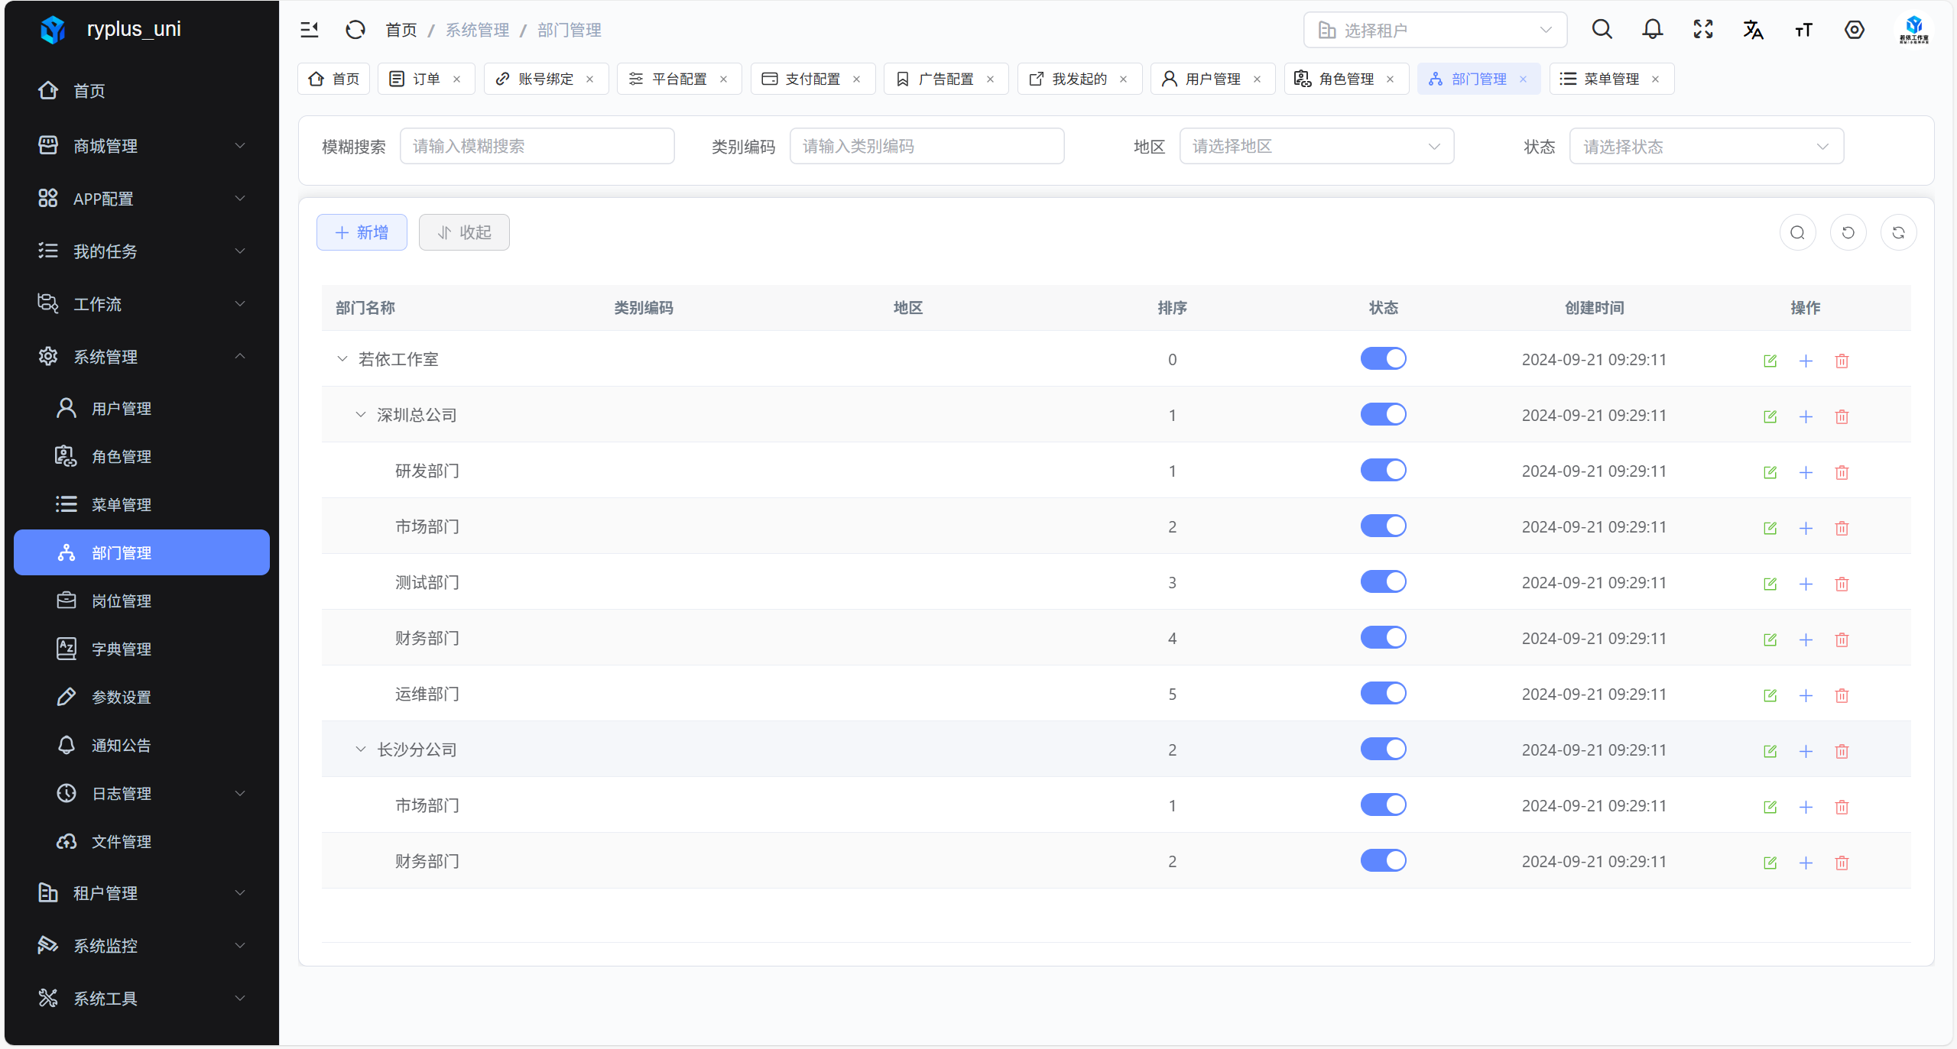The height and width of the screenshot is (1049, 1957).
Task: Open the 选择租户 tenant dropdown
Action: 1434,30
